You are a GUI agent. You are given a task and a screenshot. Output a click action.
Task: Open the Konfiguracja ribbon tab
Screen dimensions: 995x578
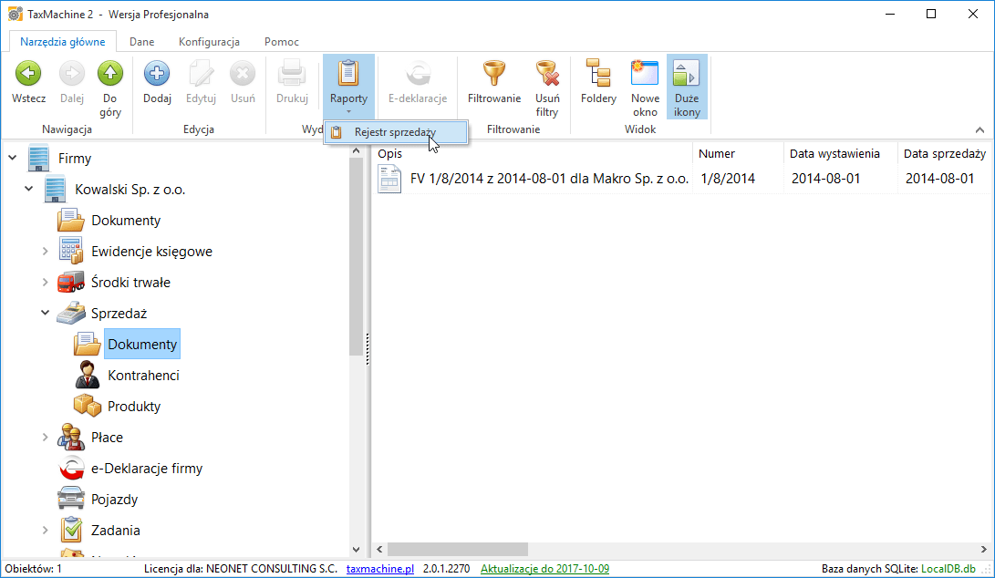[x=209, y=42]
